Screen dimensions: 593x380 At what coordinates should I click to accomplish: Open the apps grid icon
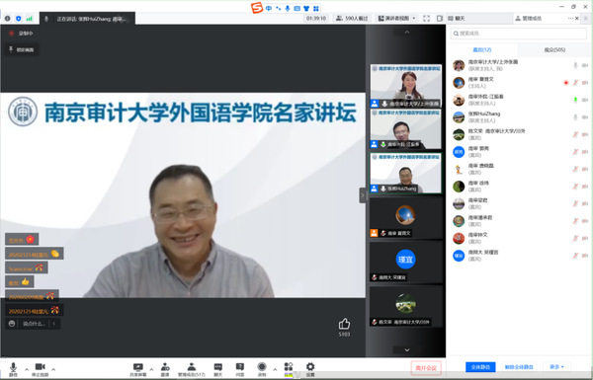tap(289, 369)
